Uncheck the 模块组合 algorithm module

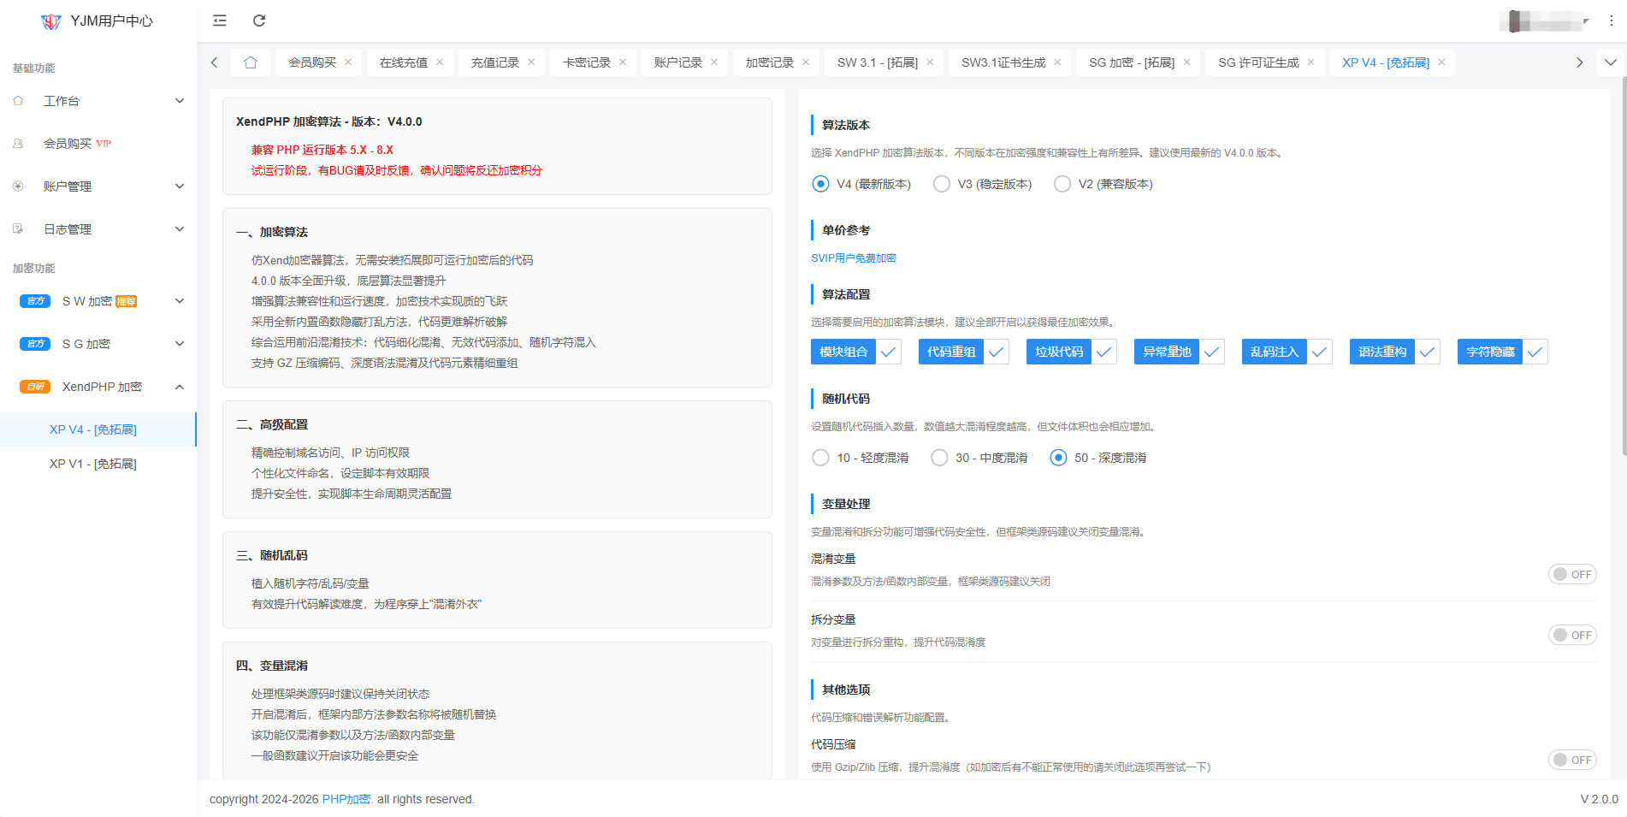[x=855, y=352]
